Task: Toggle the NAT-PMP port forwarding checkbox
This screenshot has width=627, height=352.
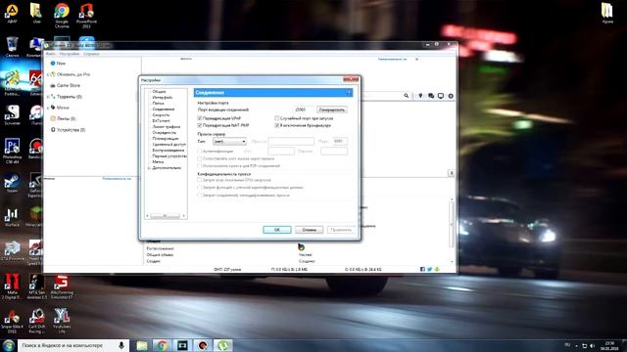Action: [200, 125]
